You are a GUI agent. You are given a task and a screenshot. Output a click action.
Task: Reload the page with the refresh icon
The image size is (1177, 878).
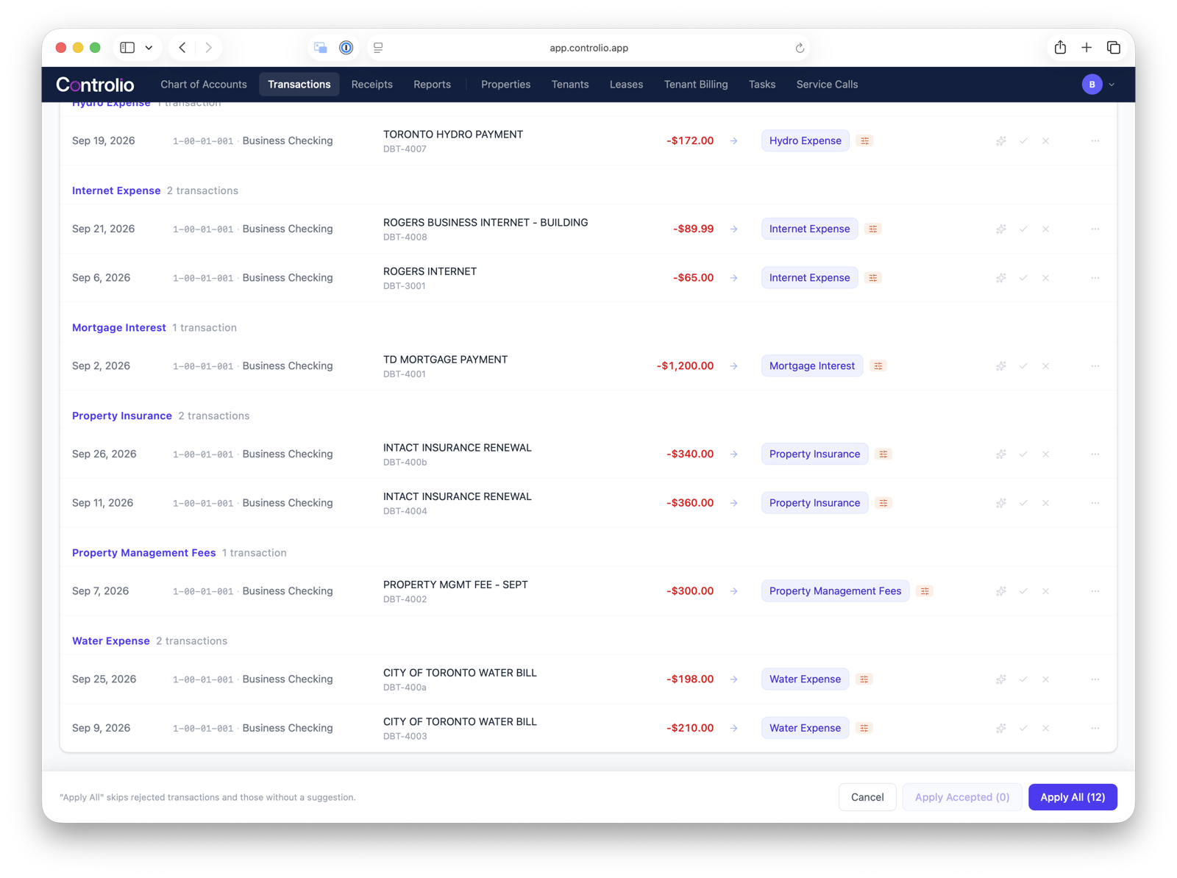coord(800,49)
